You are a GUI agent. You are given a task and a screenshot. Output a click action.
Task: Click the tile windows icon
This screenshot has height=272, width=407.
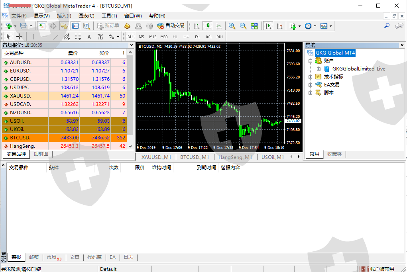pyautogui.click(x=254, y=26)
